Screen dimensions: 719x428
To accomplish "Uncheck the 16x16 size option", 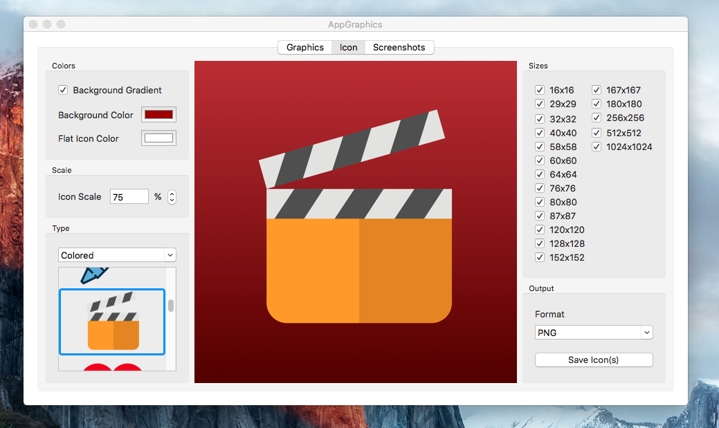I will (540, 90).
